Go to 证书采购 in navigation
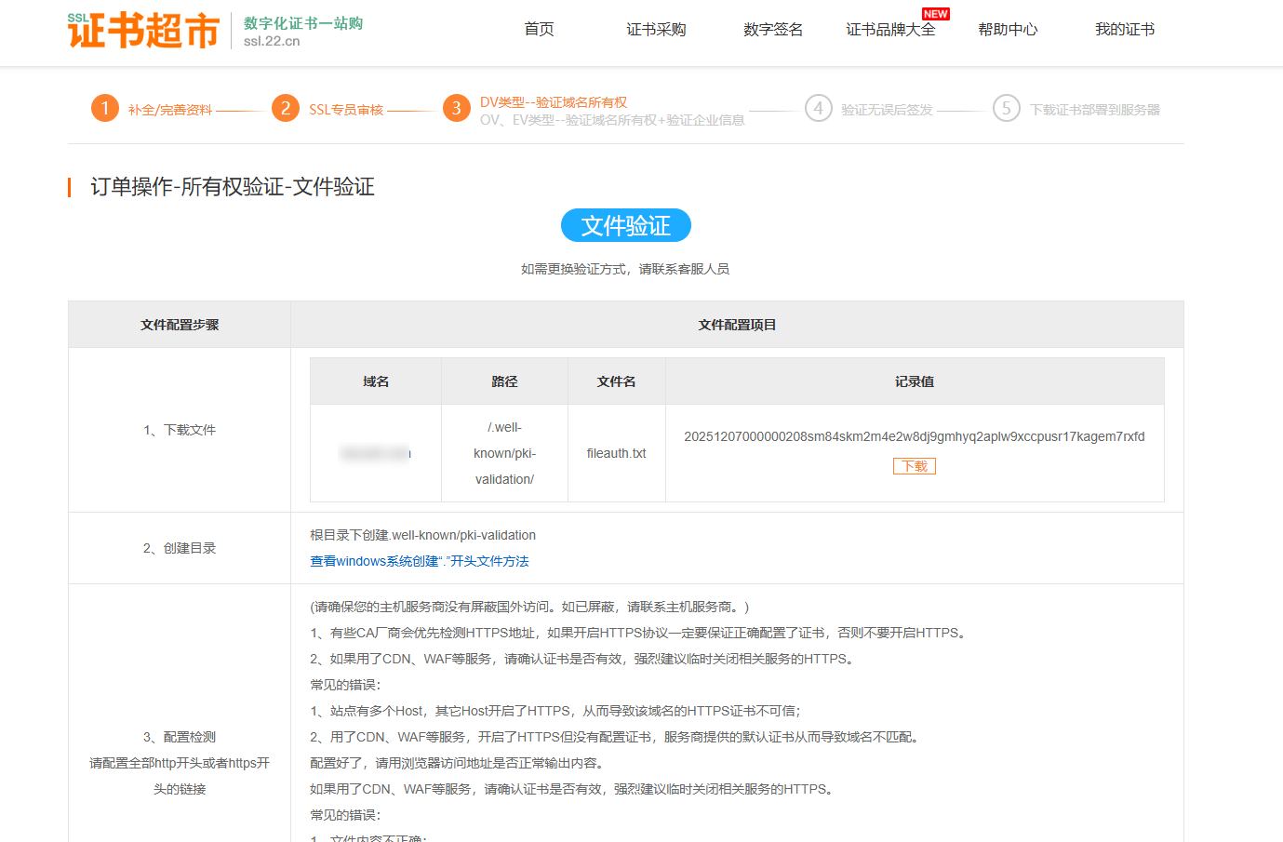Image resolution: width=1283 pixels, height=842 pixels. [656, 30]
